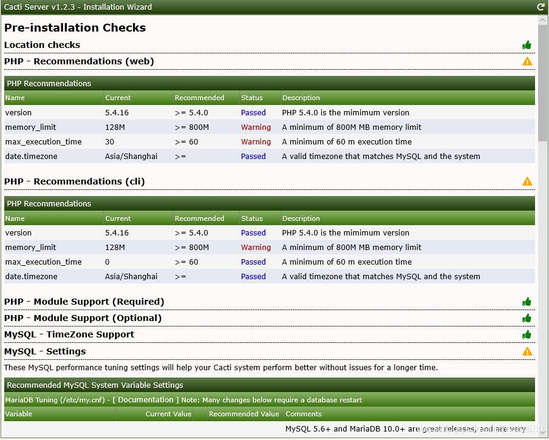Click 128M value in cli memory_limit row

pyautogui.click(x=115, y=247)
